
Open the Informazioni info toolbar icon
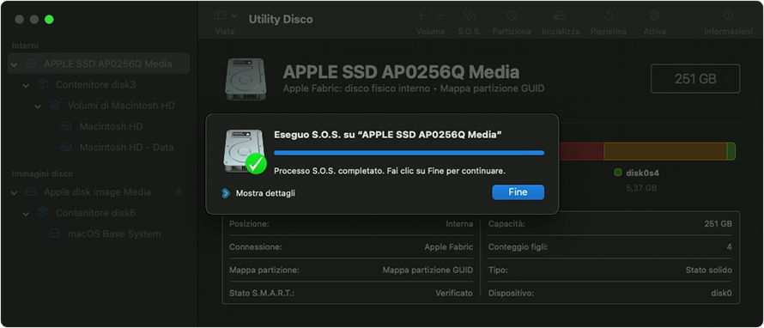pos(729,15)
